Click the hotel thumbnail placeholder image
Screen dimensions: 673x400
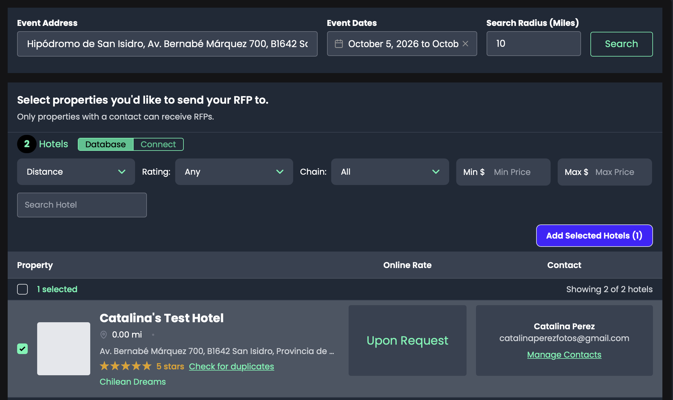pyautogui.click(x=64, y=349)
